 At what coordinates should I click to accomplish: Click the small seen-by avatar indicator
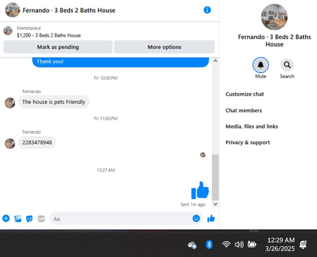coord(203,155)
